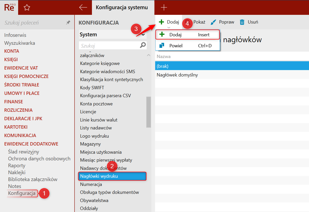309x212 pixels.
Task: Open a new tab with plus icon
Action: pyautogui.click(x=164, y=7)
